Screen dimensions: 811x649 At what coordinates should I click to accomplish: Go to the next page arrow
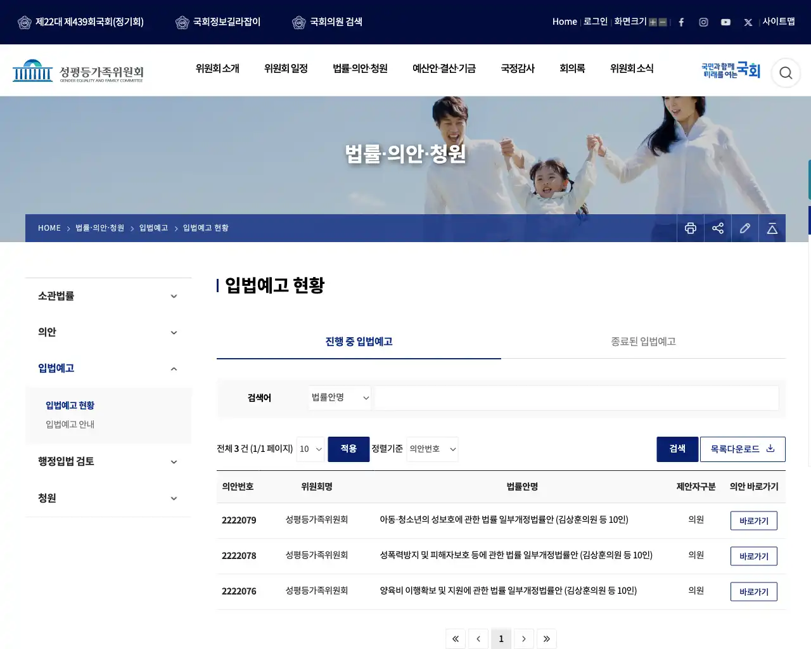coord(524,639)
